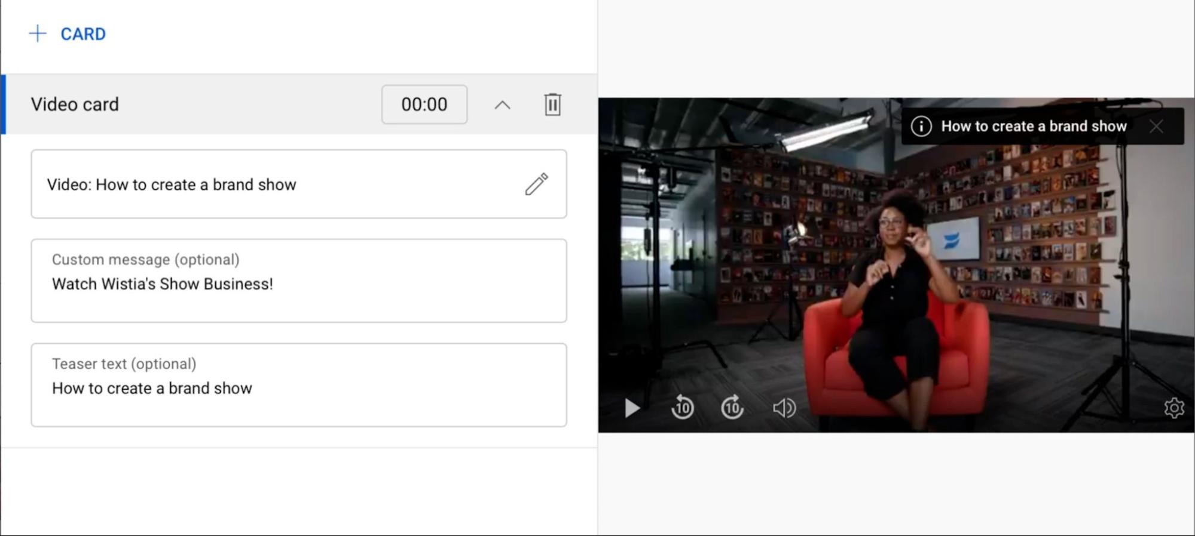Image resolution: width=1195 pixels, height=536 pixels.
Task: Edit the 00:00 card start time field
Action: [424, 104]
